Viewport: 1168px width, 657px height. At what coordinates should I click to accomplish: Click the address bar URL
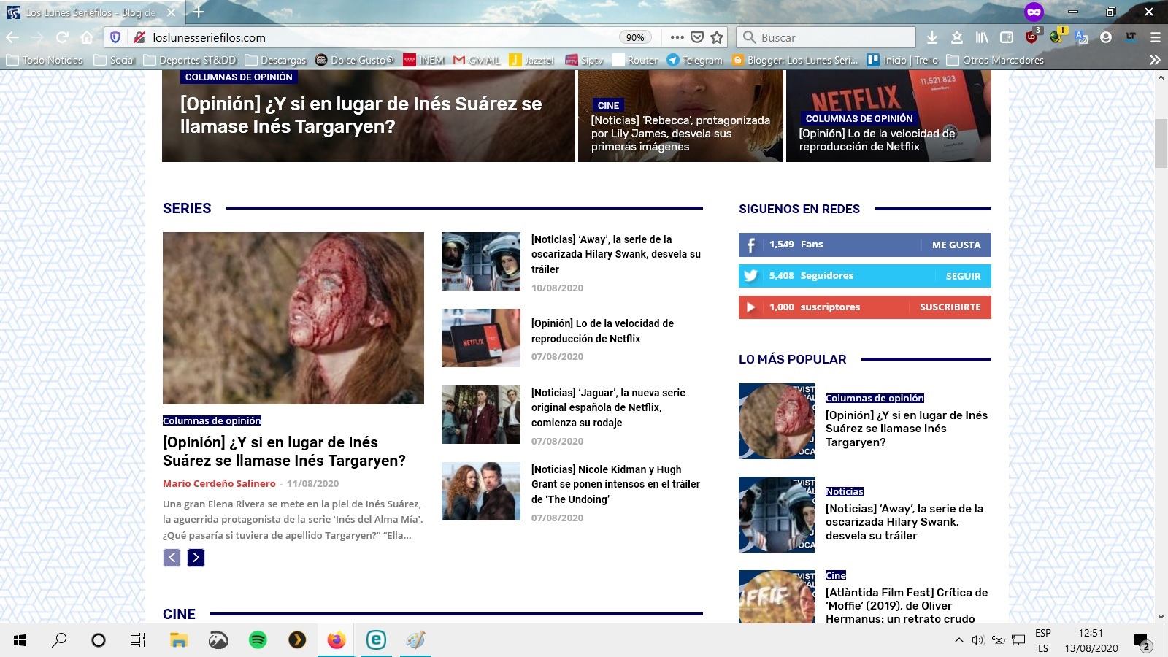click(210, 37)
